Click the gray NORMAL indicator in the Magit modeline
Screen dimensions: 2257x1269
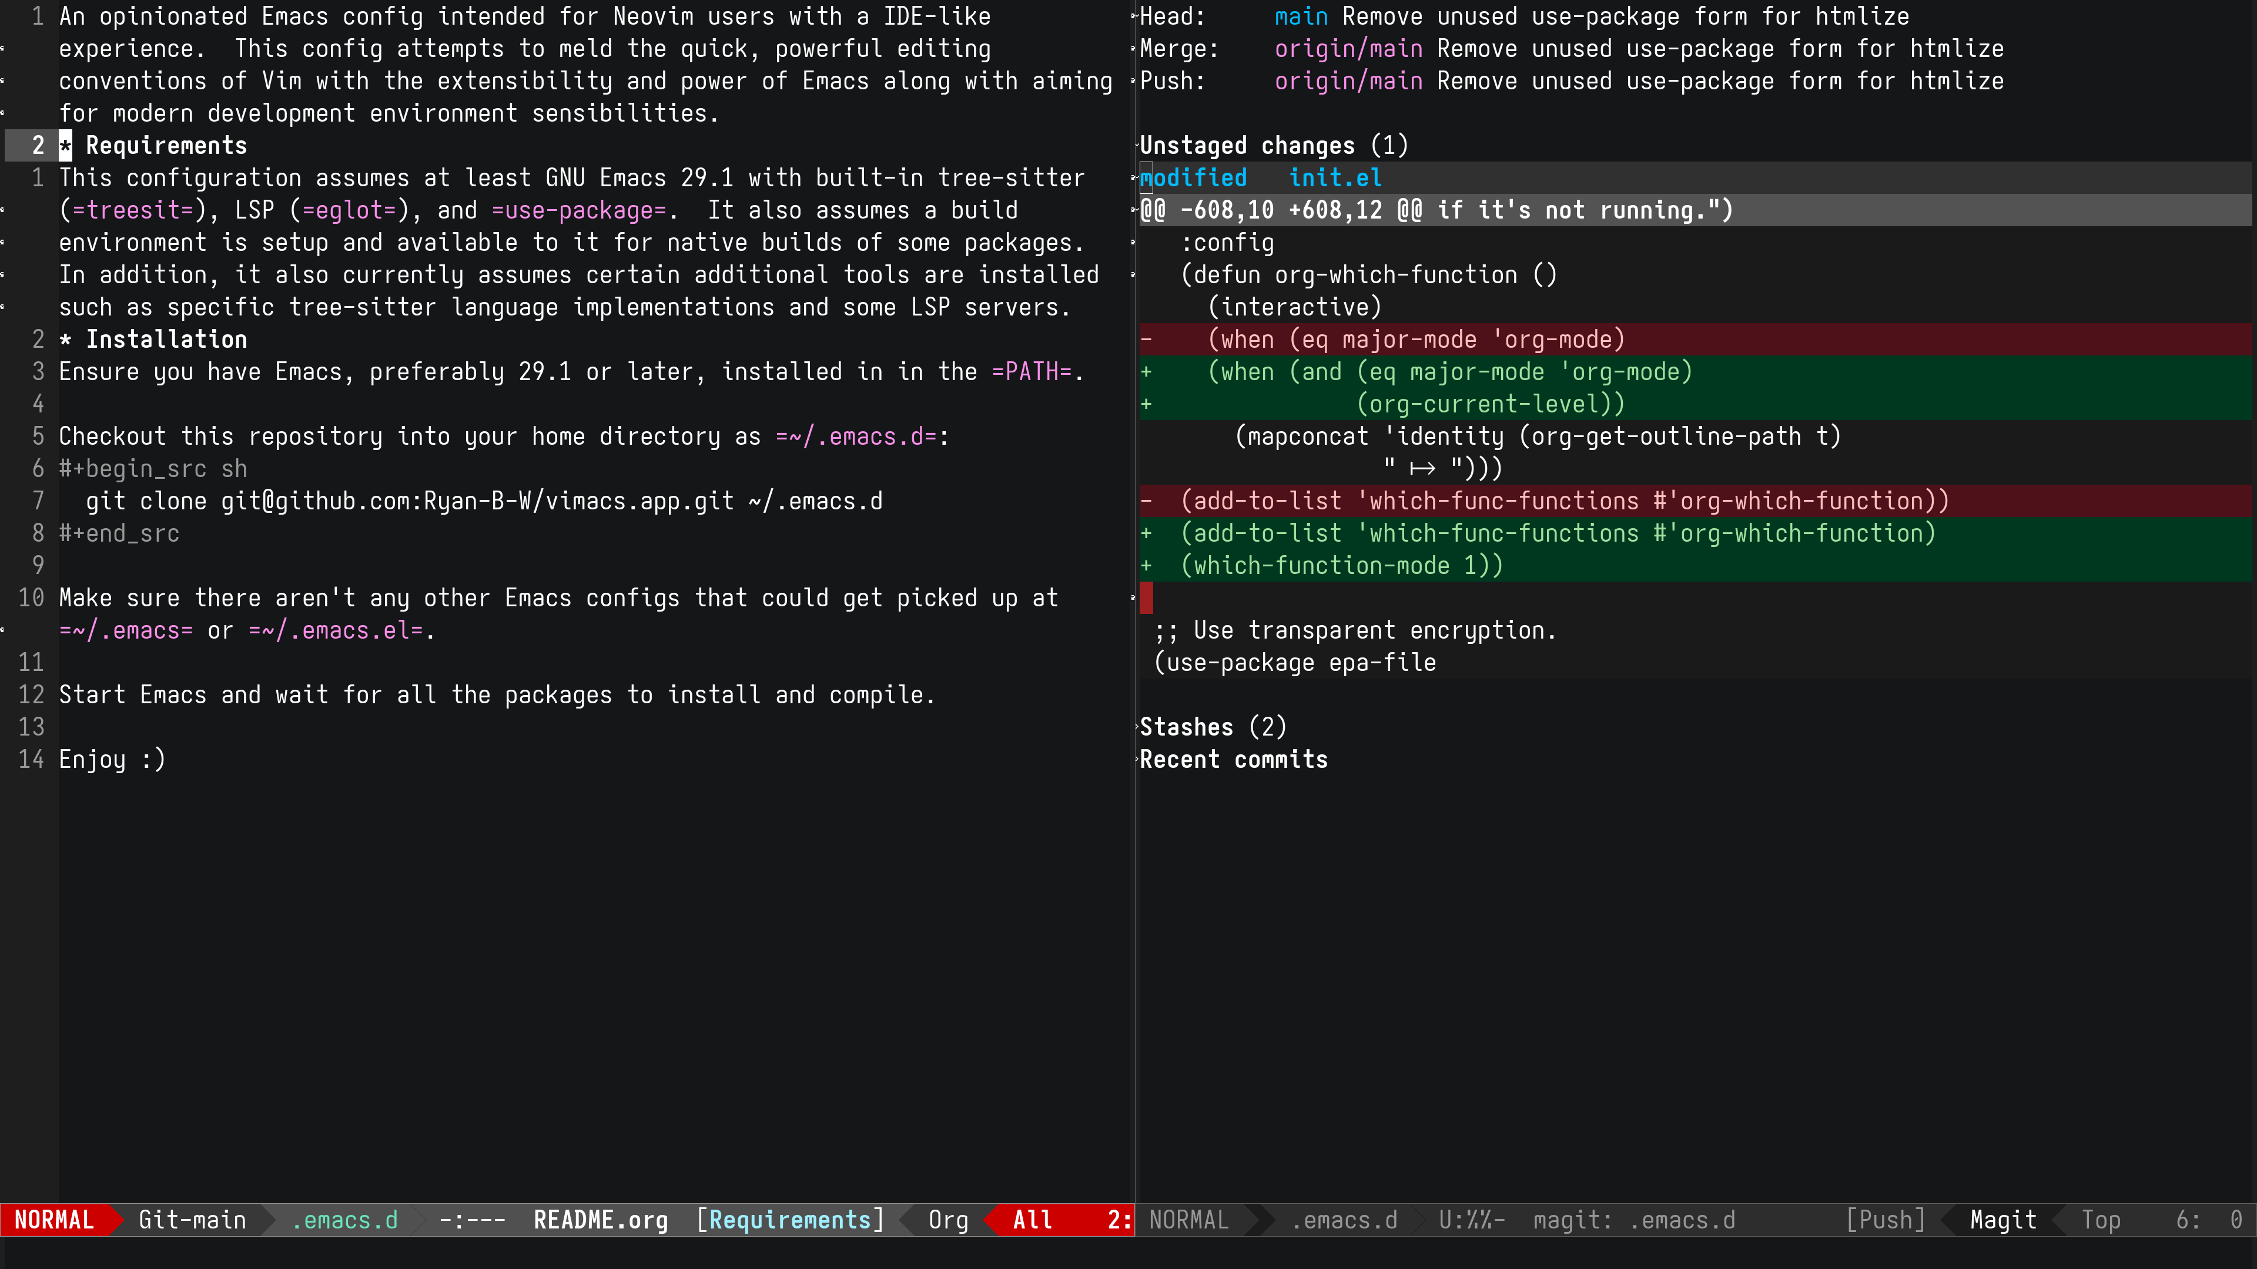pos(1188,1220)
